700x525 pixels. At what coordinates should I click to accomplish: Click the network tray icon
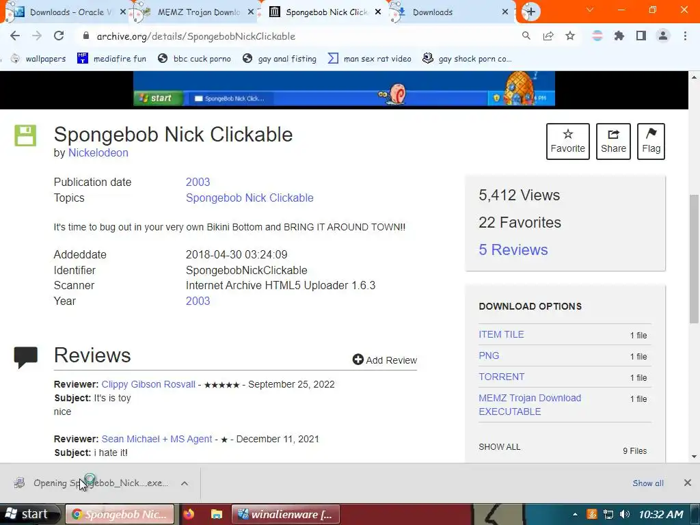coord(608,515)
